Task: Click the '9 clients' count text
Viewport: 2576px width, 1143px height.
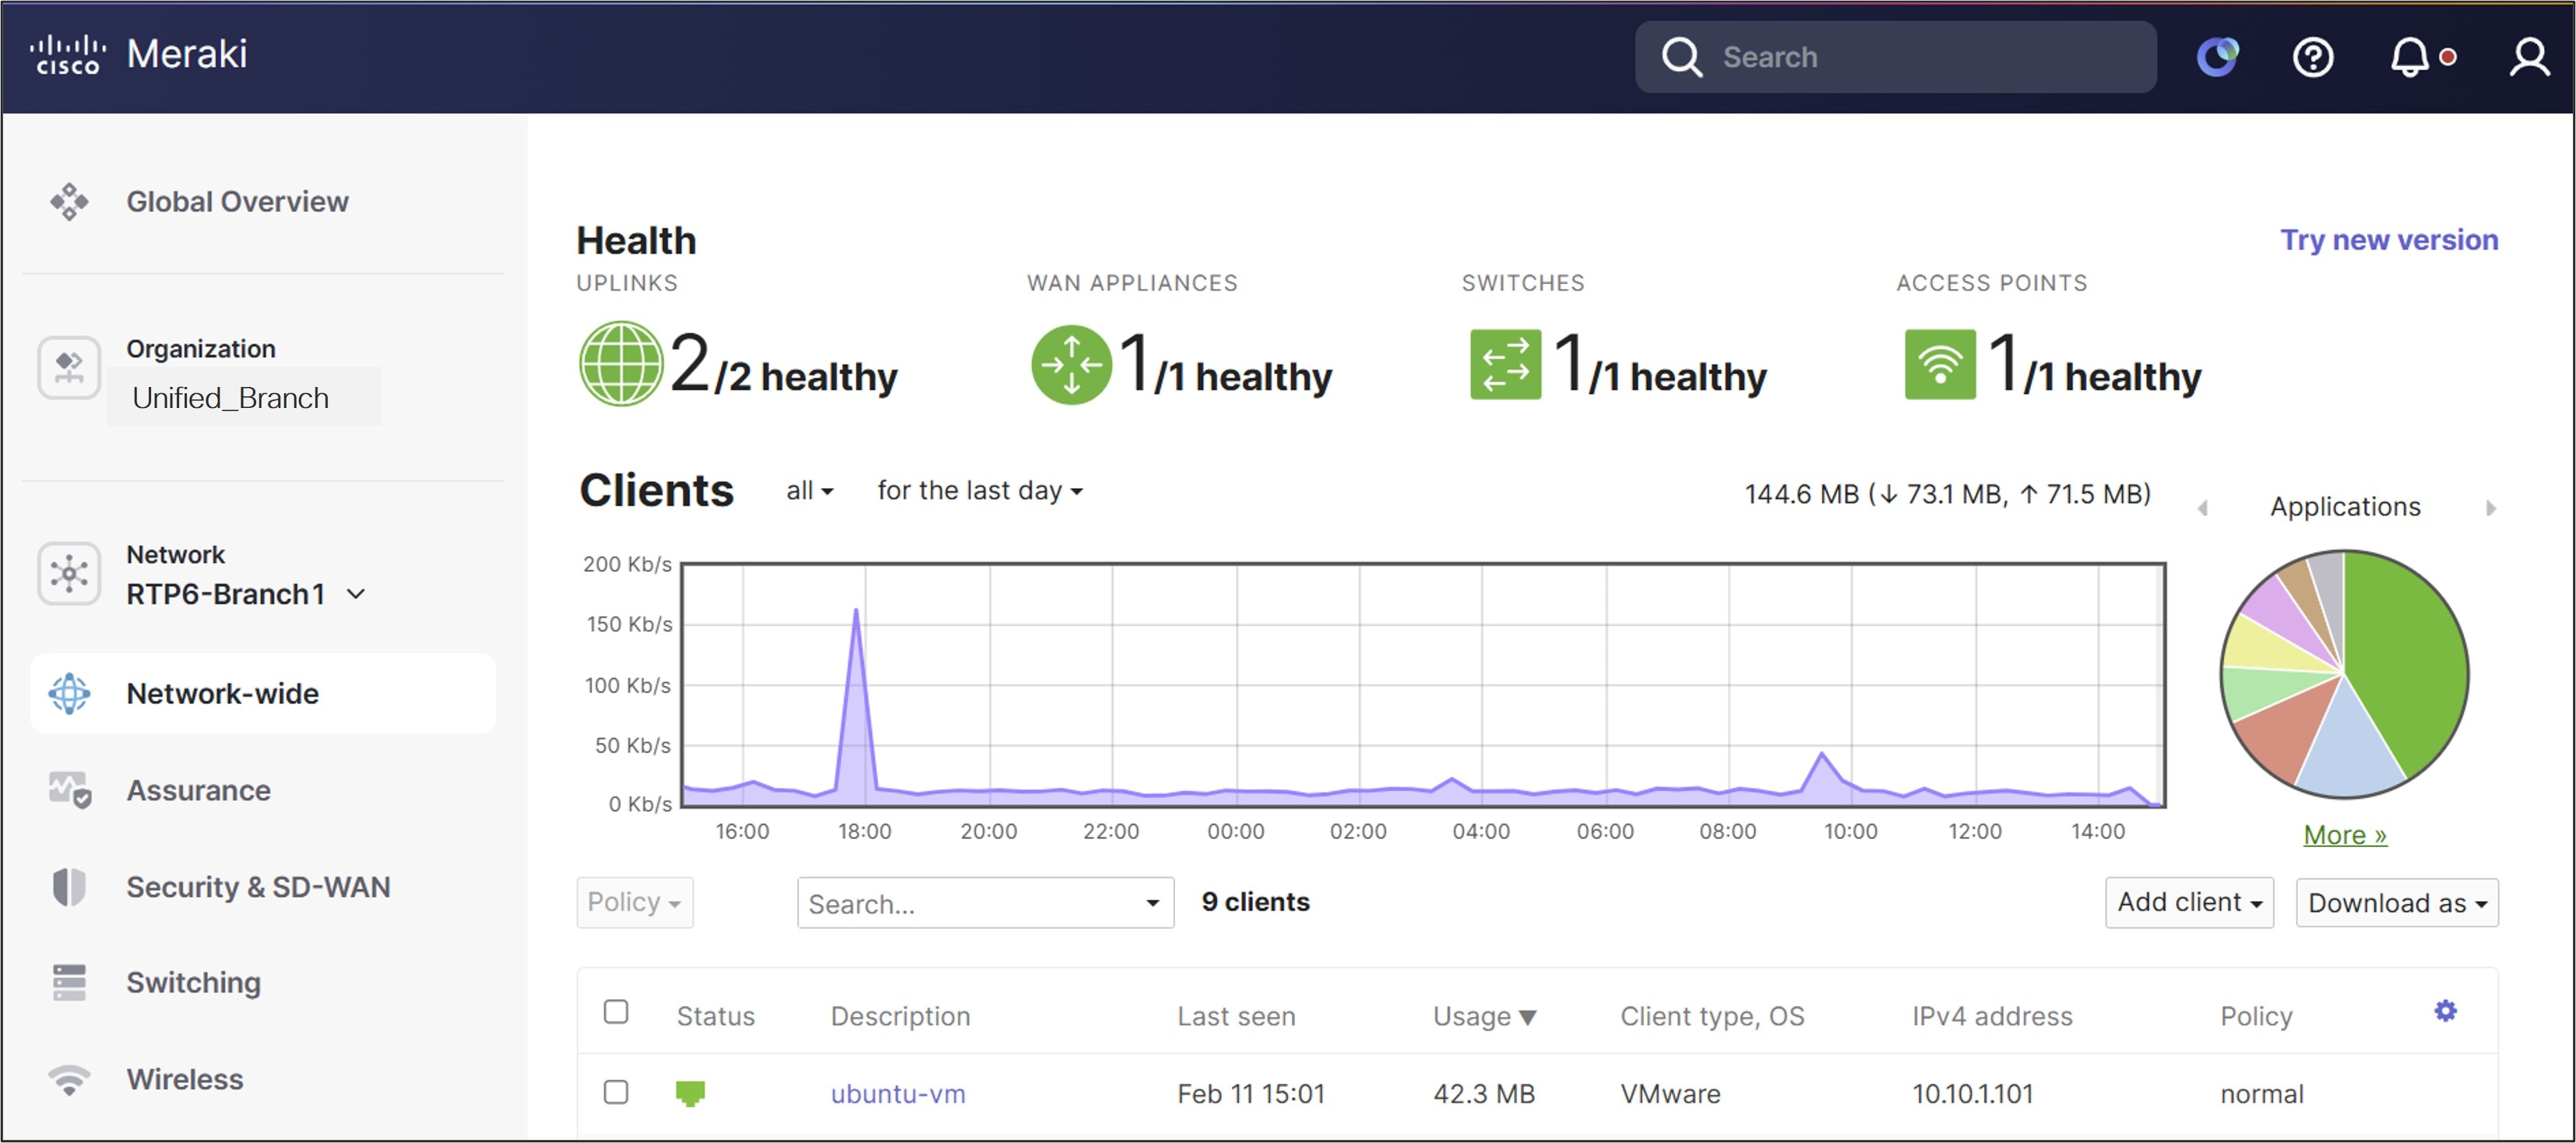Action: click(x=1255, y=902)
